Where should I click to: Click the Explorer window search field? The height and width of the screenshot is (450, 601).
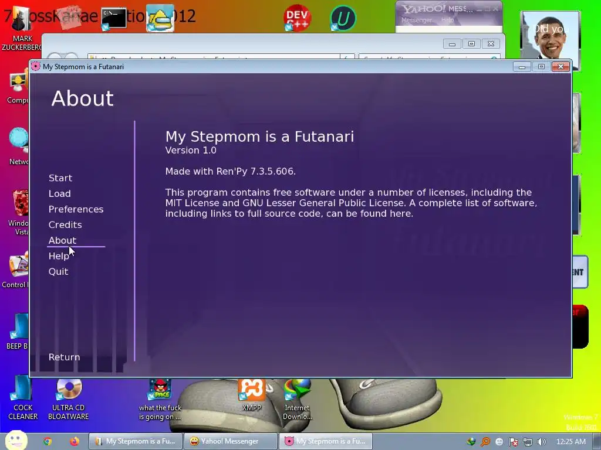tap(429, 57)
